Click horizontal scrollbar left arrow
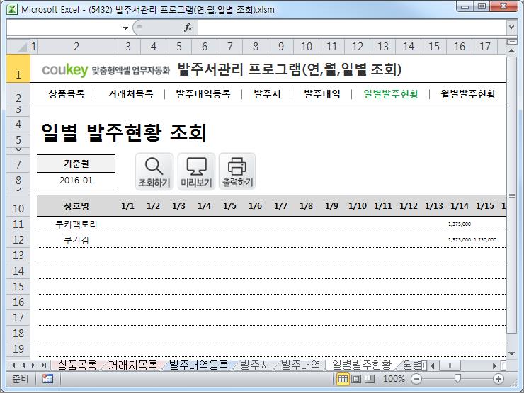 pyautogui.click(x=433, y=365)
